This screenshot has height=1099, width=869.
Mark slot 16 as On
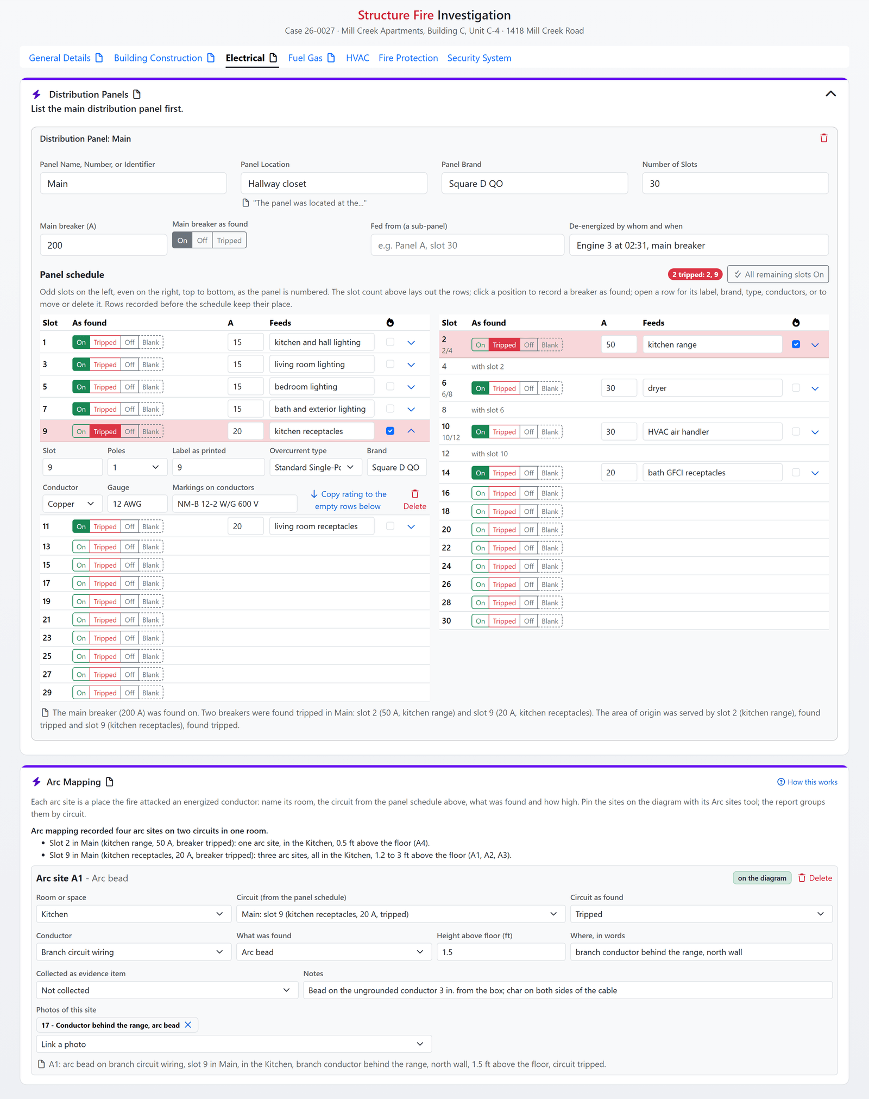pos(480,493)
